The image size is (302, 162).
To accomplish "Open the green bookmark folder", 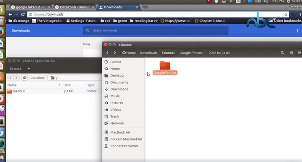I will (120, 21).
